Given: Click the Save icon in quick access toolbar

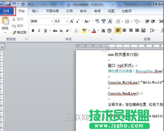Looking at the screenshot, I should 8,4.
